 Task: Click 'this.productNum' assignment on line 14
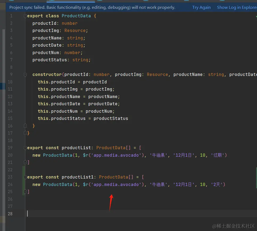76,111
